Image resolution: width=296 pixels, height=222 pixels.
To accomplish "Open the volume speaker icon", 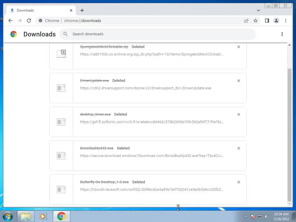I will pyautogui.click(x=267, y=217).
